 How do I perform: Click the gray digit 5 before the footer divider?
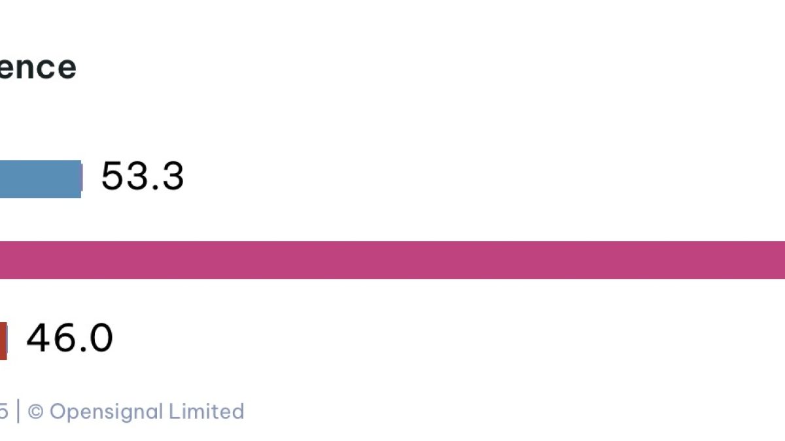3,412
